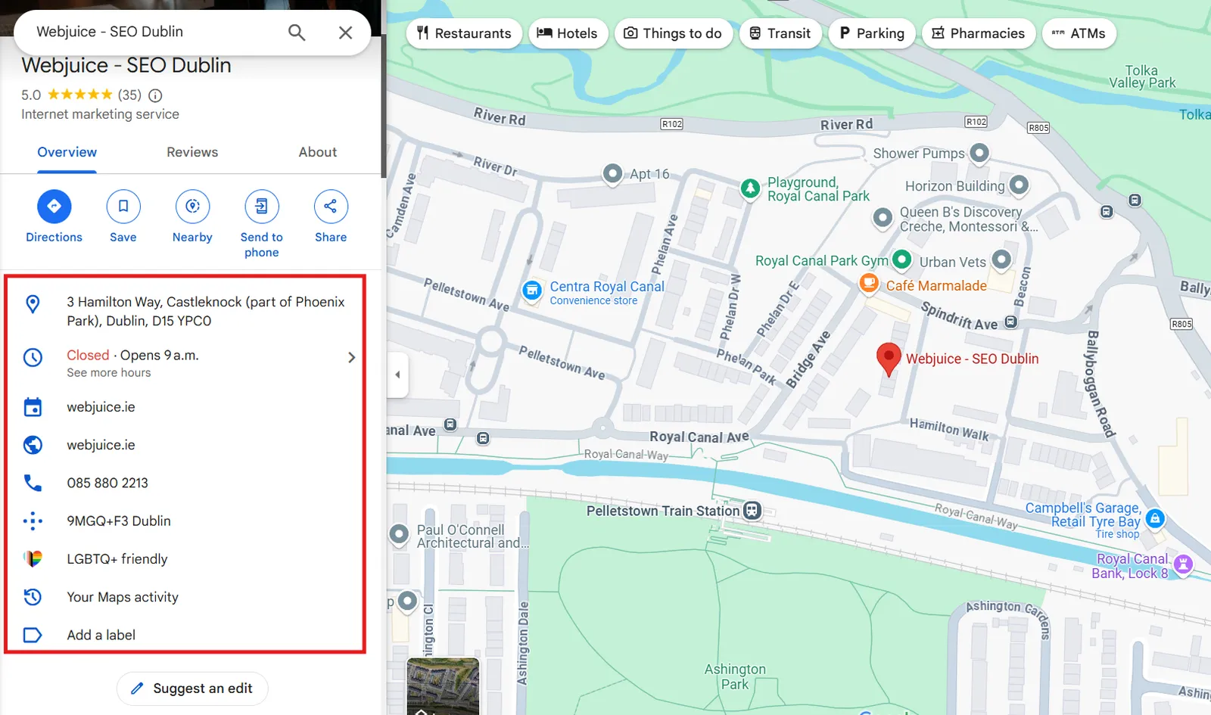The image size is (1211, 715).
Task: Click the Queen B's Discovery Creche marker
Action: point(883,219)
